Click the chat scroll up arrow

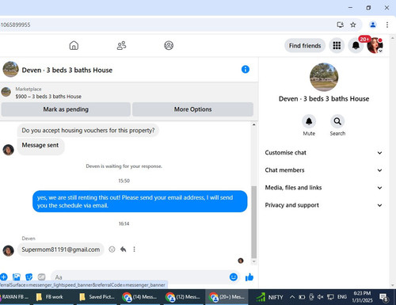(253, 124)
